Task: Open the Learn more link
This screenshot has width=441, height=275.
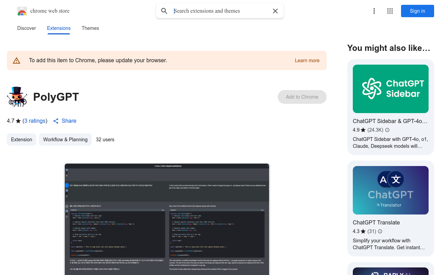Action: coord(307,60)
